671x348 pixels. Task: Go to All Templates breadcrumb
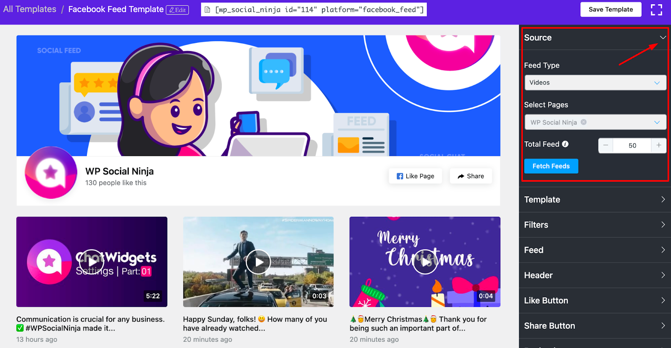[x=30, y=9]
